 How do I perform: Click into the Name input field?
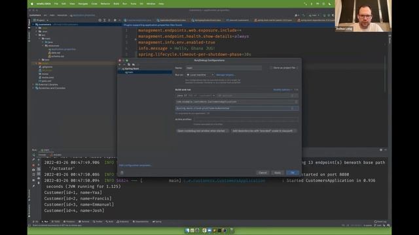(x=224, y=68)
